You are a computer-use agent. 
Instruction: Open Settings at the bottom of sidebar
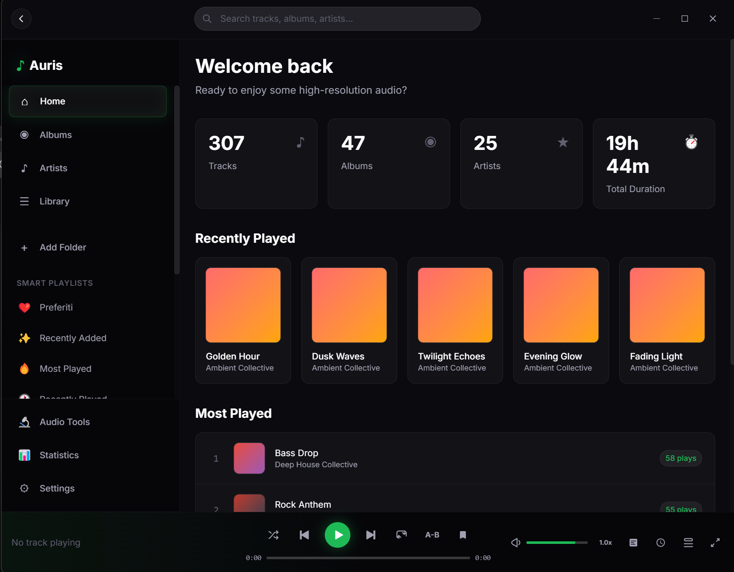[57, 488]
